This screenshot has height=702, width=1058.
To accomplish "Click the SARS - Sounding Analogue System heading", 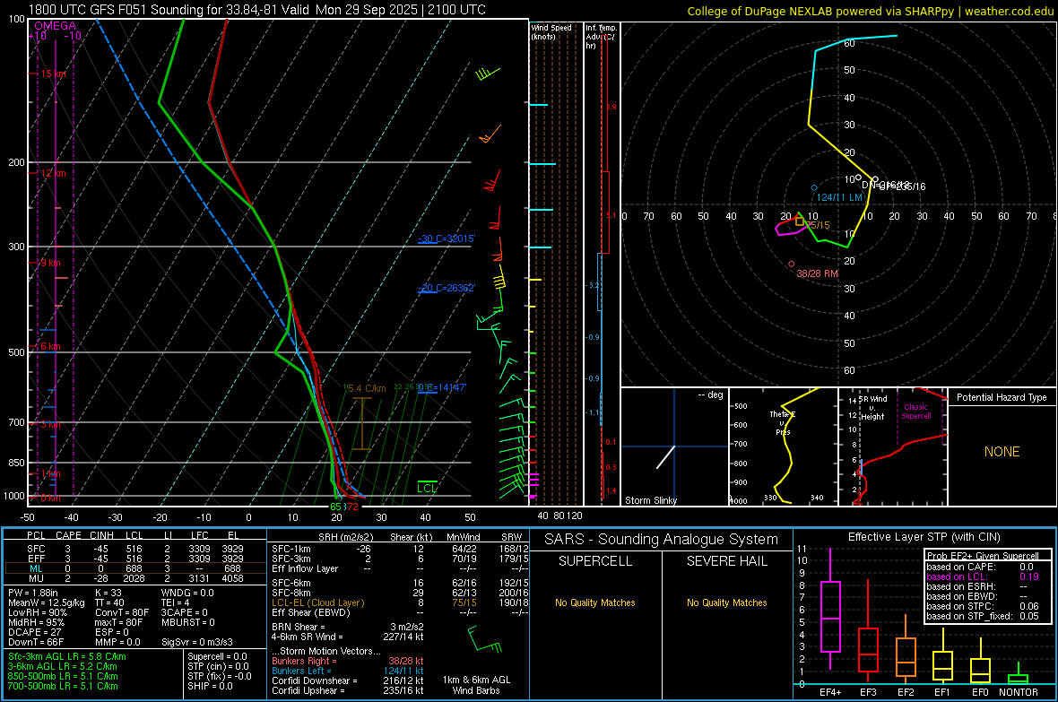I will click(x=662, y=540).
